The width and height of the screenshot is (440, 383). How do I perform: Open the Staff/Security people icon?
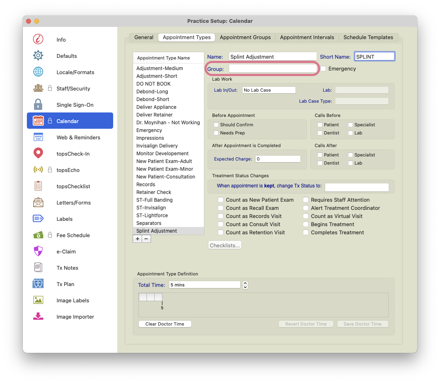click(38, 88)
